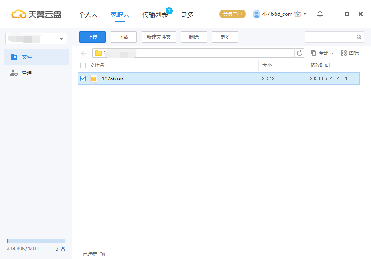
Task: Click the back navigation arrow
Action: [83, 53]
